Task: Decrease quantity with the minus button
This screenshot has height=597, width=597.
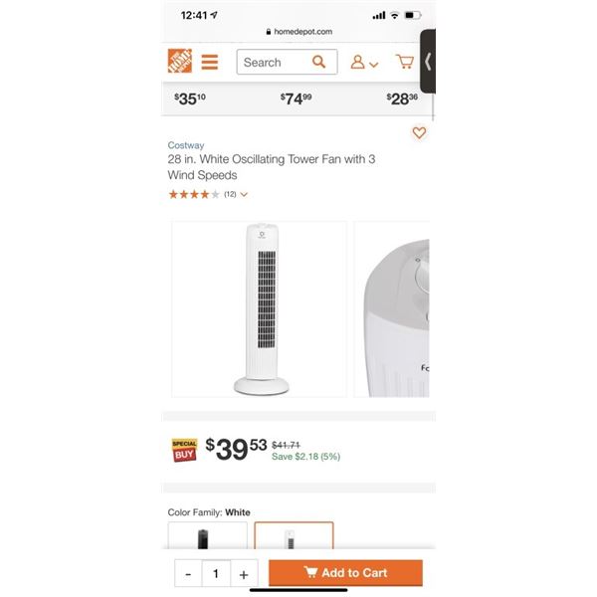Action: pyautogui.click(x=188, y=573)
